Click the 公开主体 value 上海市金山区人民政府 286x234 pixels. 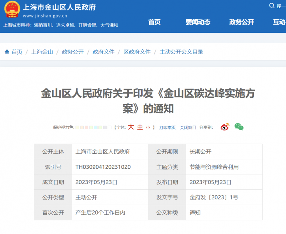tap(103, 152)
